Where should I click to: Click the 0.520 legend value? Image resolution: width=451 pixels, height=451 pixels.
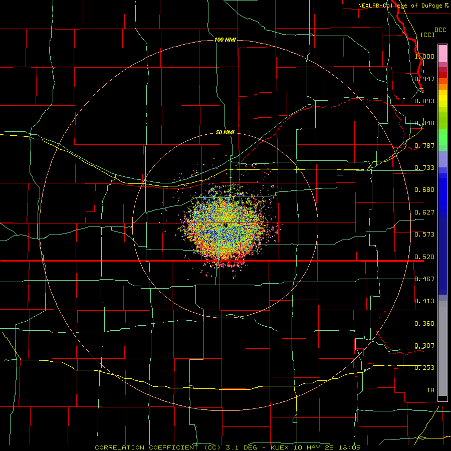424,257
